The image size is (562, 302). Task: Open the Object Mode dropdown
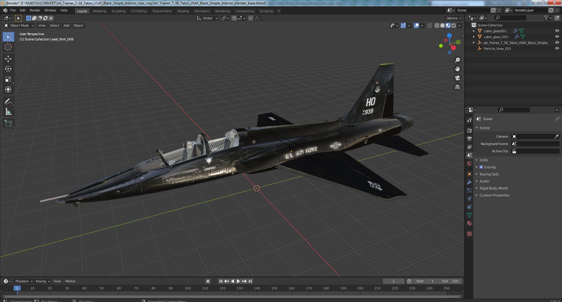(x=19, y=25)
